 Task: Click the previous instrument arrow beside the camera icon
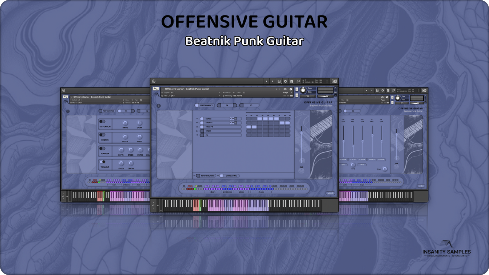[x=277, y=89]
